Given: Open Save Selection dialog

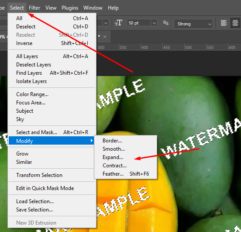Looking at the screenshot, I should pos(52,210).
